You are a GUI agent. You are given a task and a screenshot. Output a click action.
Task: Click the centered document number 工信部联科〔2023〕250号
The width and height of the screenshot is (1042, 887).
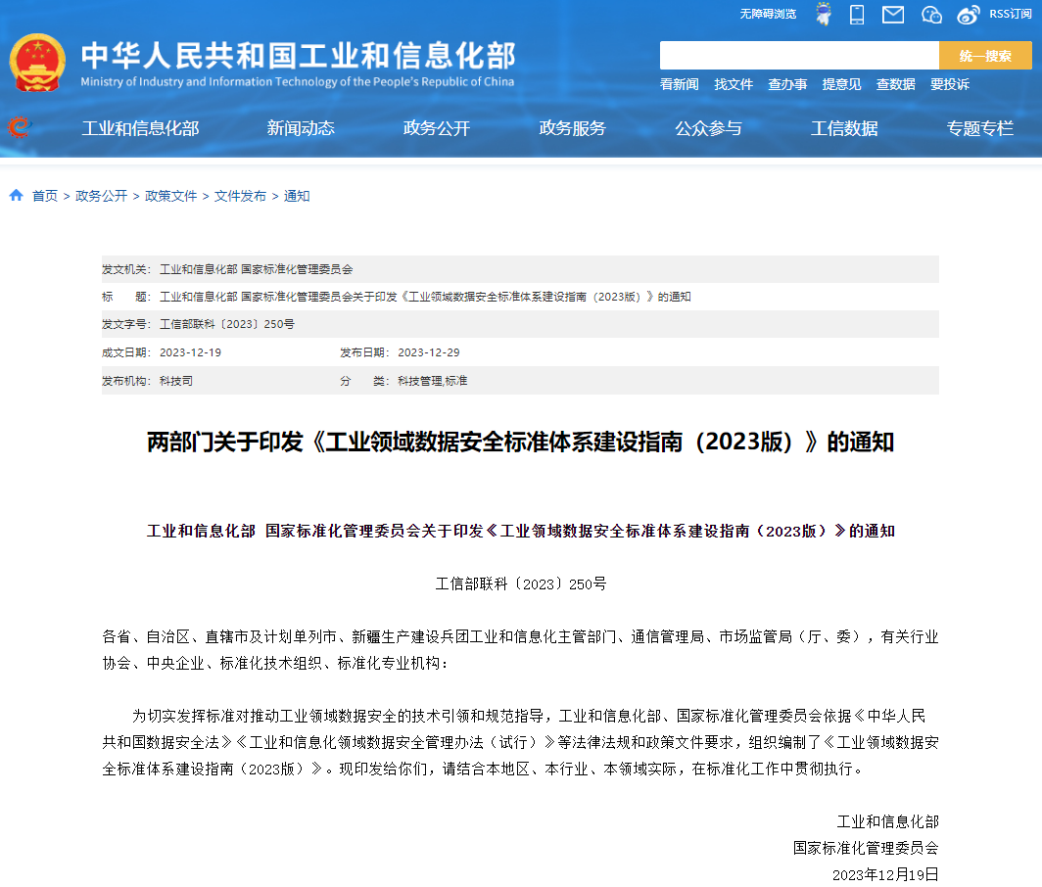[x=520, y=584]
